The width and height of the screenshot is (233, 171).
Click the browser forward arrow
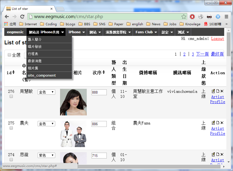[x=14, y=16]
